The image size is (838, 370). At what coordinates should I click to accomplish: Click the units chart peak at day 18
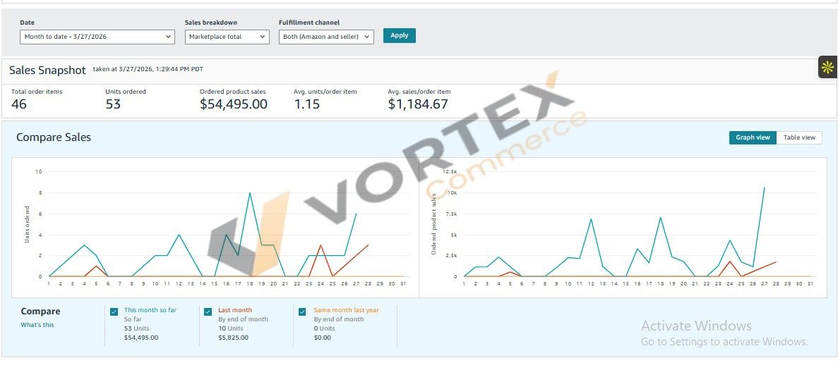[x=250, y=192]
